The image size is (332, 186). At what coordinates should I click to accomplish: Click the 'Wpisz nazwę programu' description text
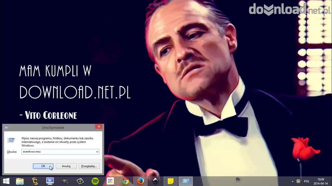pos(57,142)
